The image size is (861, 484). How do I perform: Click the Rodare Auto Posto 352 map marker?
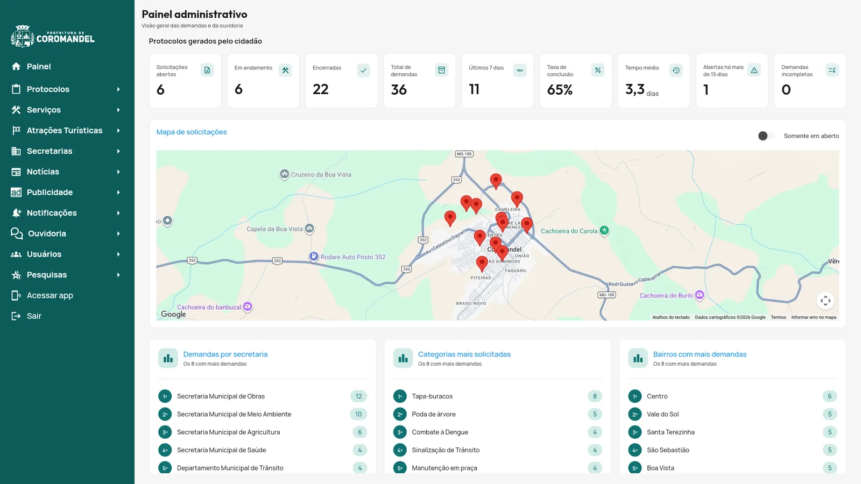pyautogui.click(x=314, y=257)
